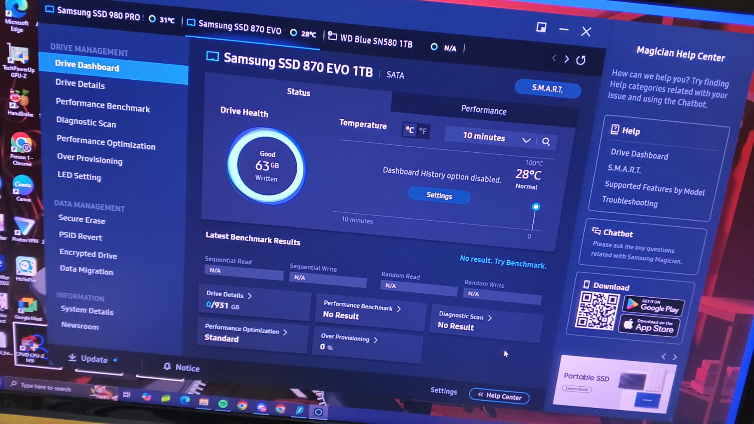Open the Portable SSD banner
The image size is (754, 424).
point(613,382)
